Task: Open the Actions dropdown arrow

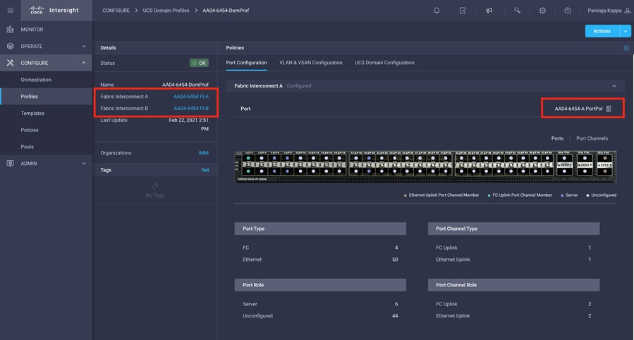Action: 625,31
